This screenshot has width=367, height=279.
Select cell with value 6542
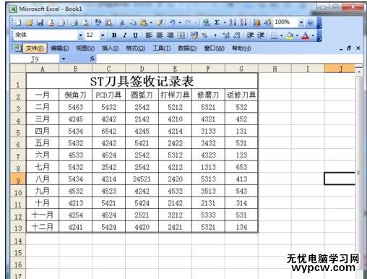[x=108, y=131]
